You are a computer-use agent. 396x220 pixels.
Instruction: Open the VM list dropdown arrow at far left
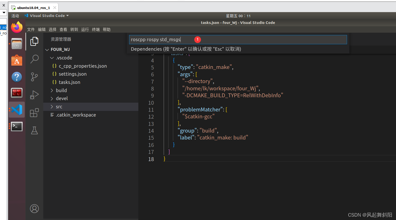pos(4,12)
